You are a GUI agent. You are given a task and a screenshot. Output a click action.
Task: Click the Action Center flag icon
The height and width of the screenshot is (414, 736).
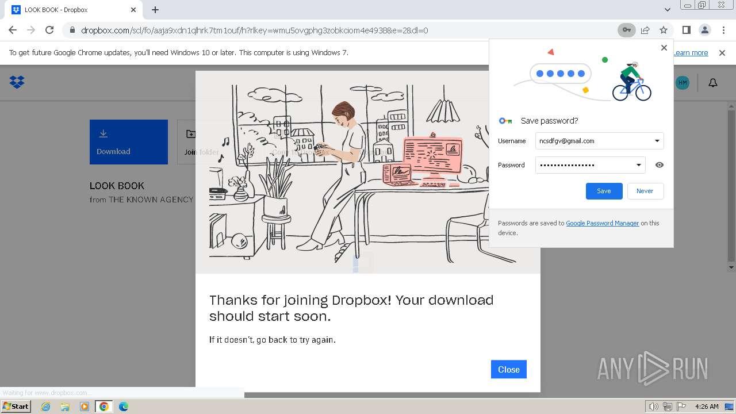click(x=681, y=407)
